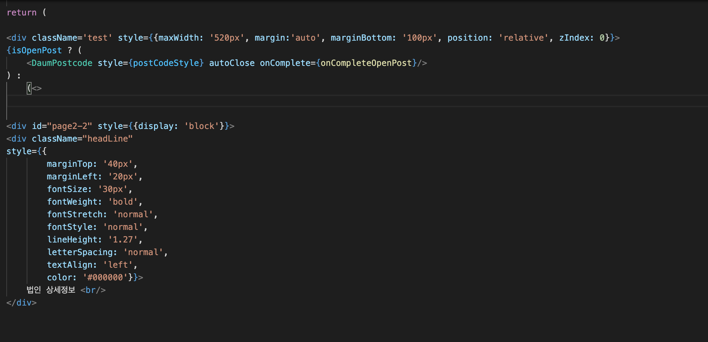Click the postCodeStyle variable

tap(166, 63)
